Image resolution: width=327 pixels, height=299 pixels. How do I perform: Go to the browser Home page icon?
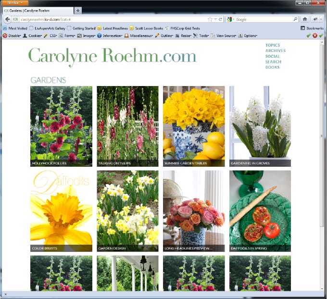coord(305,19)
